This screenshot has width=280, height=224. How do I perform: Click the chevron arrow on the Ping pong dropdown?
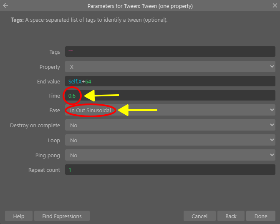click(272, 155)
